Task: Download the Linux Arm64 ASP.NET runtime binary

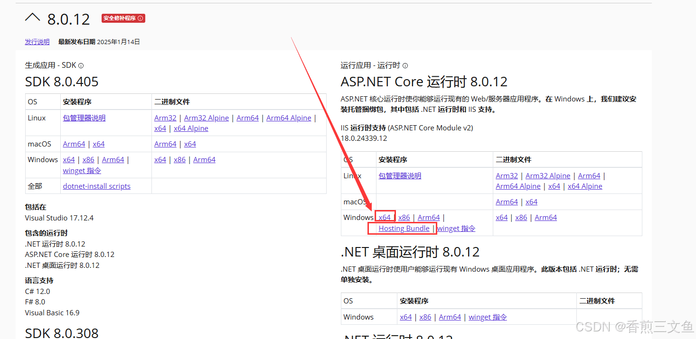Action: pyautogui.click(x=589, y=175)
